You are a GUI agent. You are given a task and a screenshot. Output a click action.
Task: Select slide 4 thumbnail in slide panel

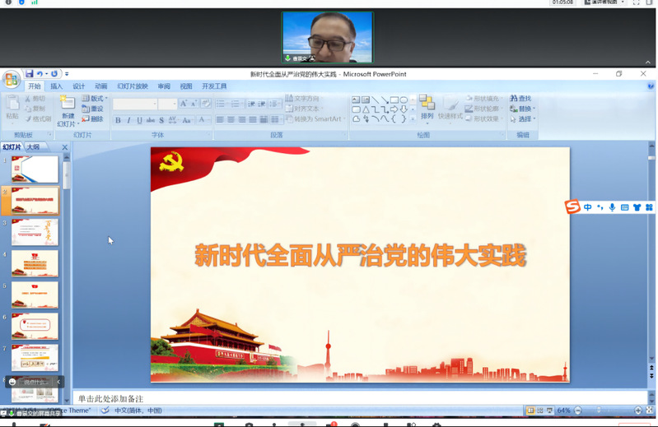pos(35,264)
